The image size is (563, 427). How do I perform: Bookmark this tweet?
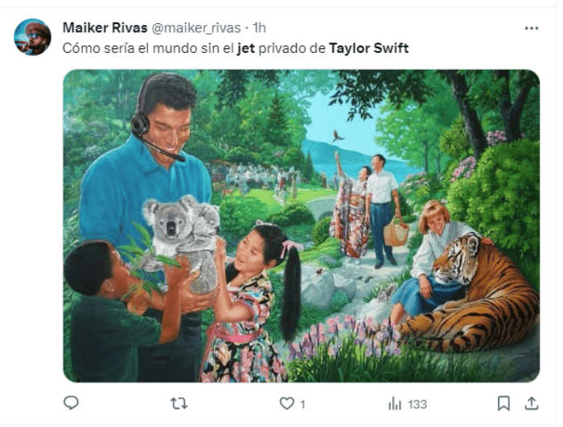point(503,403)
